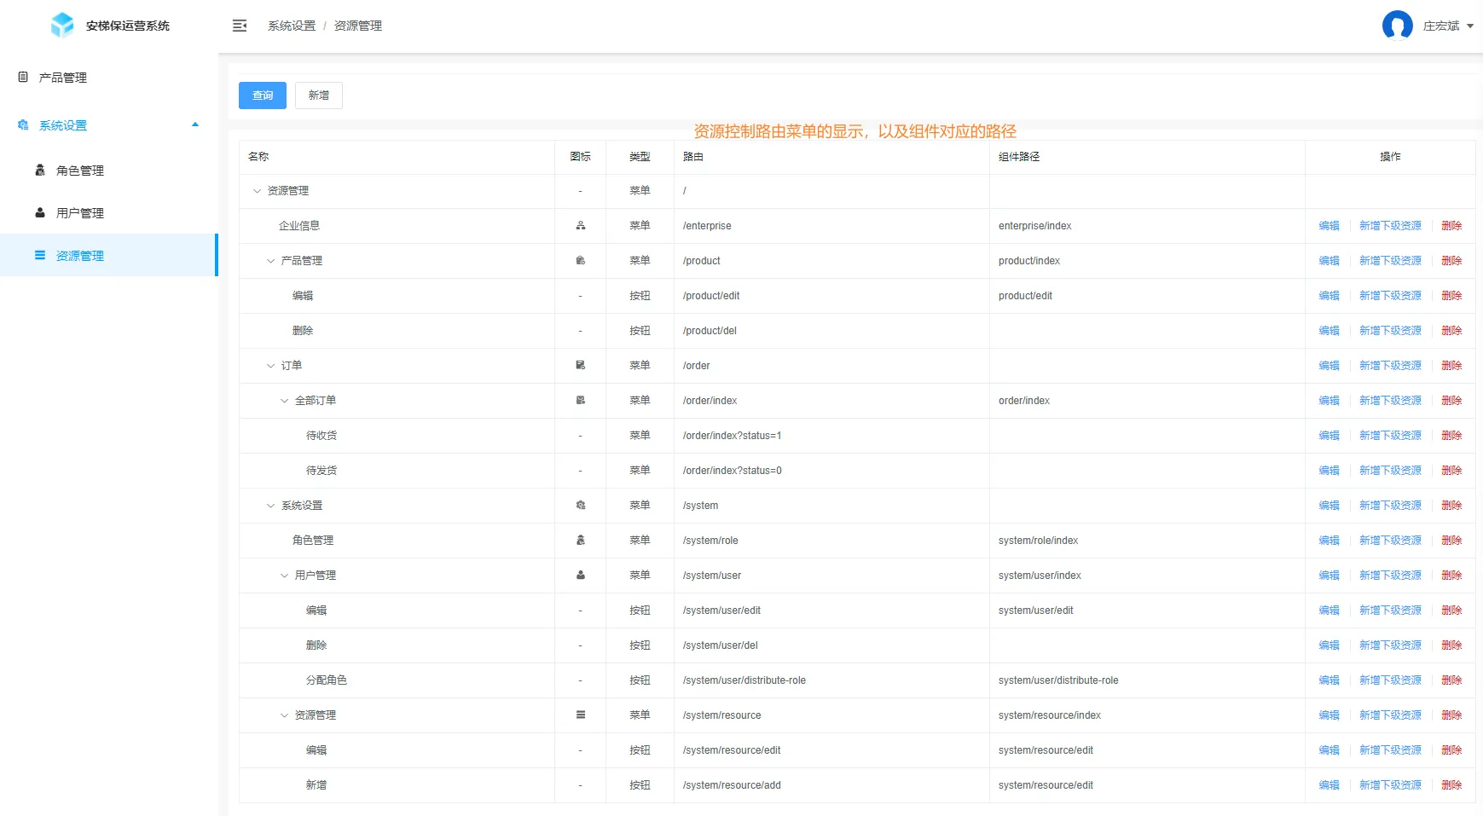Screen dimensions: 1483x816
Task: Delete the 企业信息 resource row
Action: [x=1451, y=226]
